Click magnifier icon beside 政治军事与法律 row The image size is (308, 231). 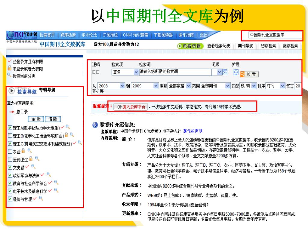coord(49,174)
